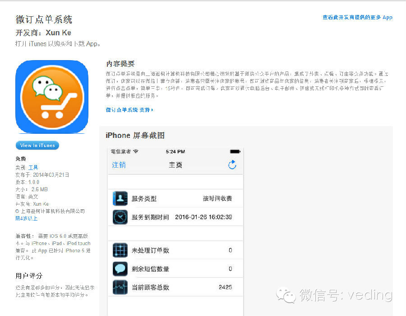Viewport: 406px width, 316px height.
Task: Click the 限4岁以上 age rating link
Action: tap(27, 218)
